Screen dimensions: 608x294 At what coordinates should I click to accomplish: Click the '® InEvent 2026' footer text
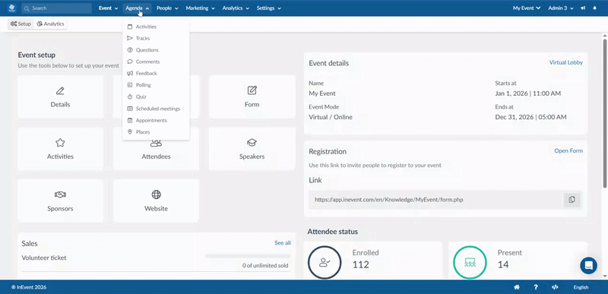29,287
